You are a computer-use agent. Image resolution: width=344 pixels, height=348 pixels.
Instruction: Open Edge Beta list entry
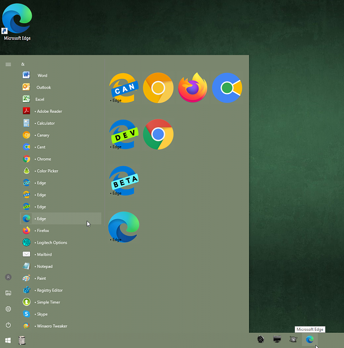click(x=61, y=183)
